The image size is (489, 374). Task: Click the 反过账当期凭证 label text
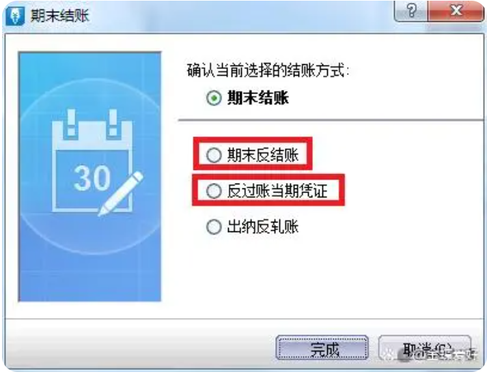click(x=277, y=190)
